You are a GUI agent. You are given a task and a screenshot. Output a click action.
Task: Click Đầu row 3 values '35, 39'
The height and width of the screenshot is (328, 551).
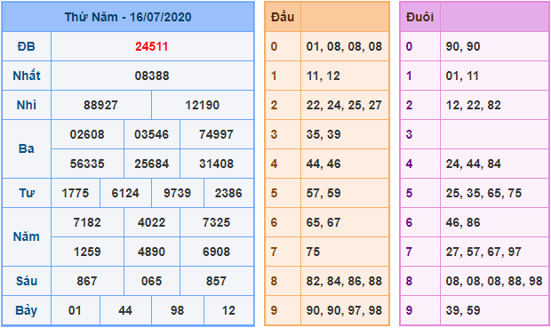coord(323,134)
